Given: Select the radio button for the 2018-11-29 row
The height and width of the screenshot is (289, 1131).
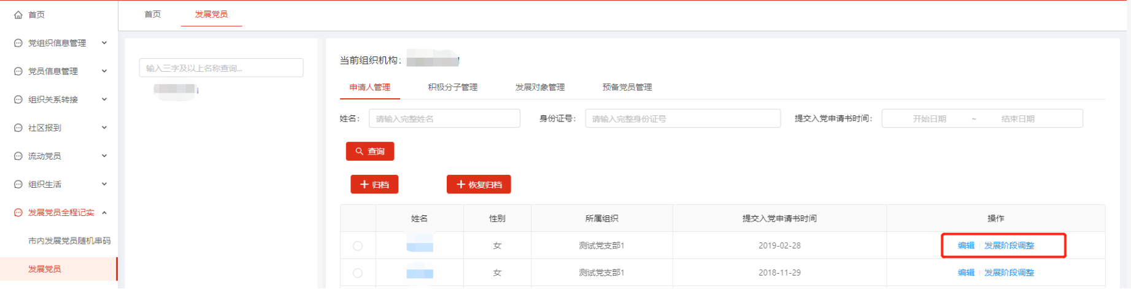Looking at the screenshot, I should tap(358, 273).
